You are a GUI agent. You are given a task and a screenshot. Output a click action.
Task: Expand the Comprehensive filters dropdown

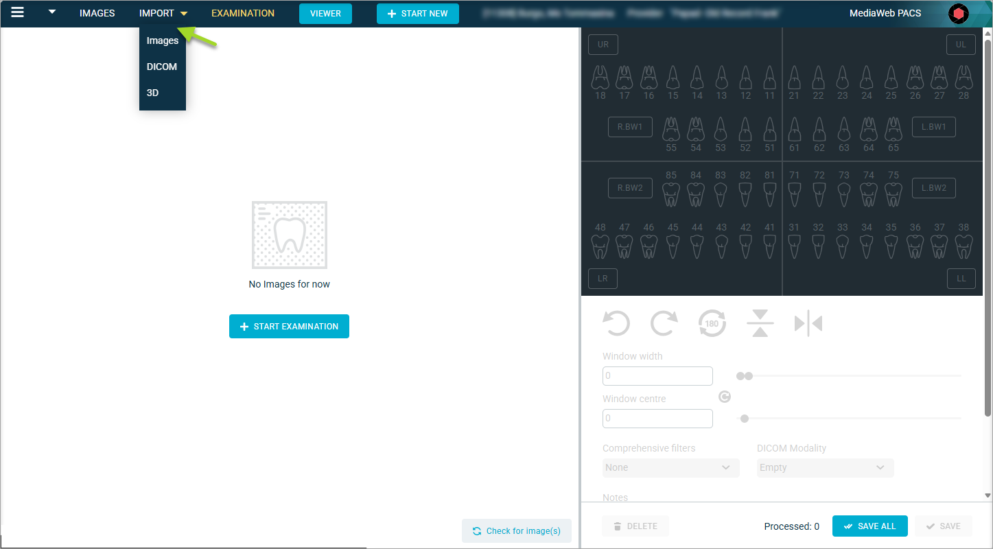click(670, 468)
